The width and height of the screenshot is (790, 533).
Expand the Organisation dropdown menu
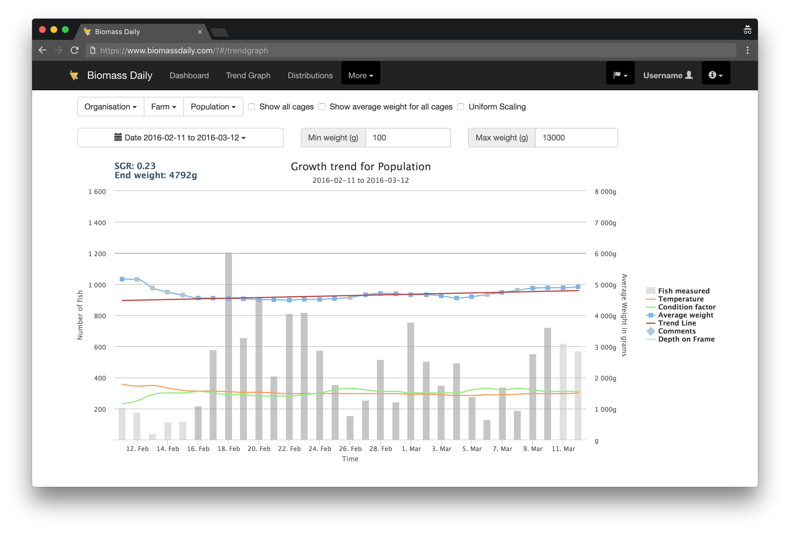pos(109,107)
